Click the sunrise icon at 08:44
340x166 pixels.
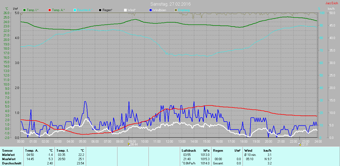coord(129,144)
